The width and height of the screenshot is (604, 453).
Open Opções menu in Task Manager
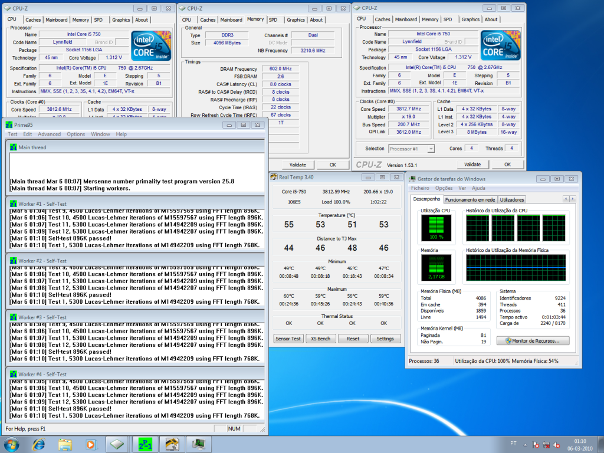pyautogui.click(x=444, y=188)
